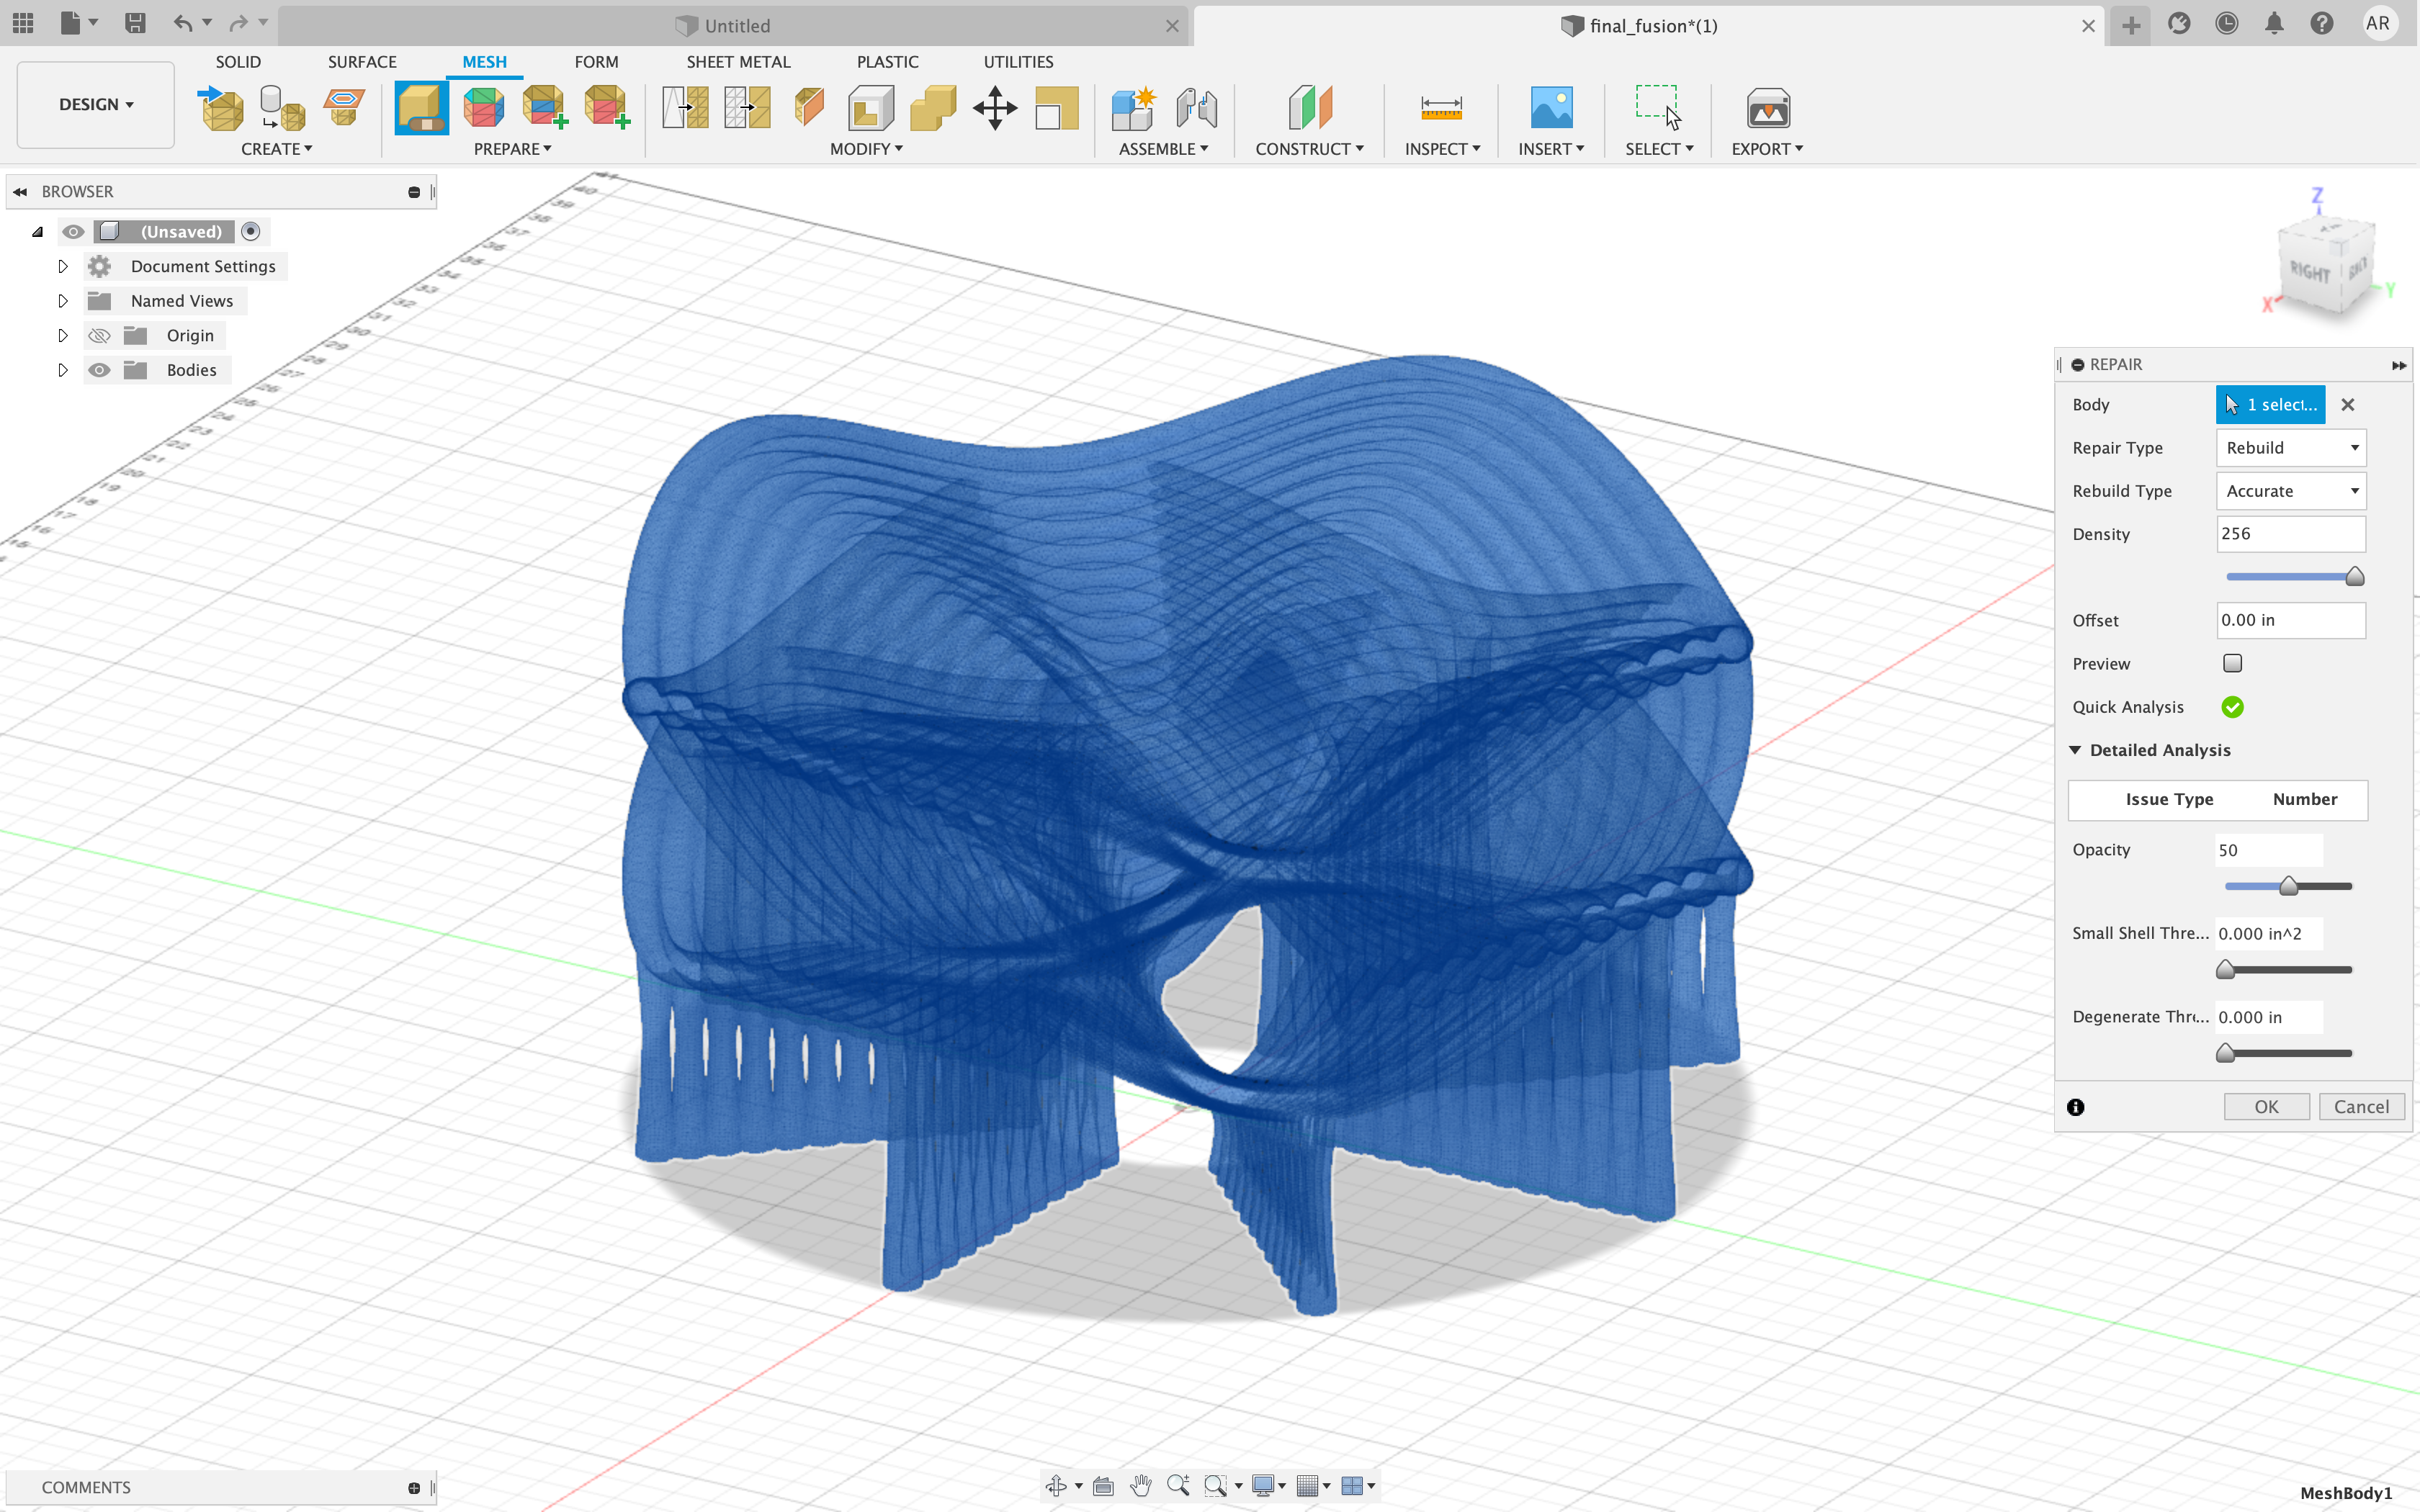Image resolution: width=2420 pixels, height=1512 pixels.
Task: Open the Repair Type dropdown
Action: [x=2290, y=448]
